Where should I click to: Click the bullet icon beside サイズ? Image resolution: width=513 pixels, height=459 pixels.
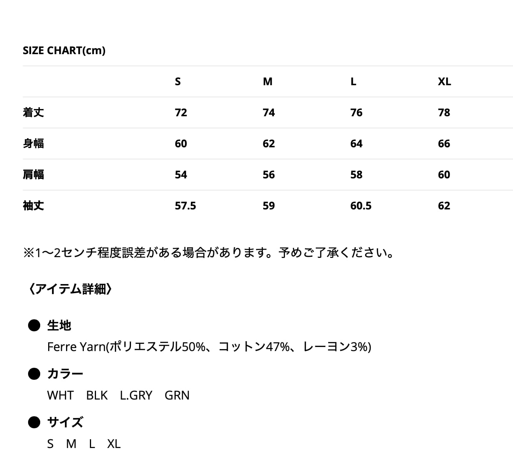34,422
